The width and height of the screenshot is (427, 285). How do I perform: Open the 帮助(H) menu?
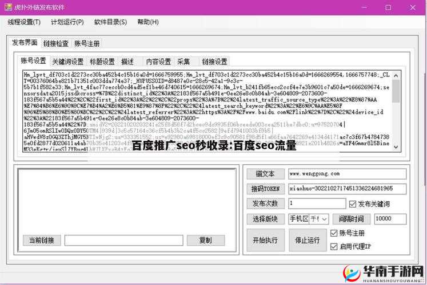pyautogui.click(x=148, y=22)
